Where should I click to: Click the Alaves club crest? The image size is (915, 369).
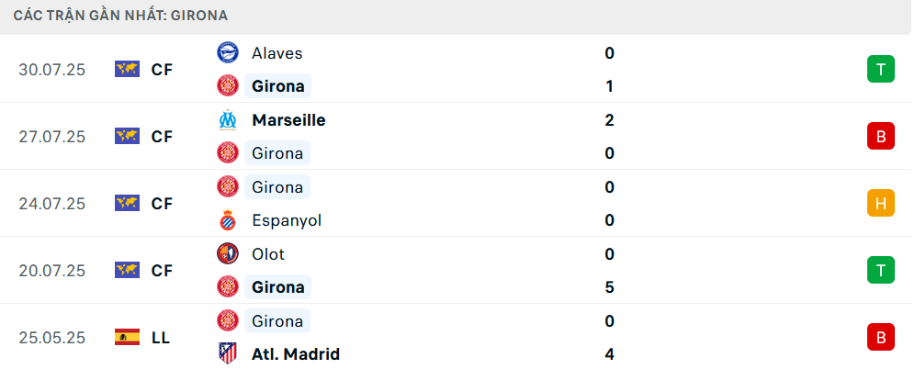tap(228, 52)
